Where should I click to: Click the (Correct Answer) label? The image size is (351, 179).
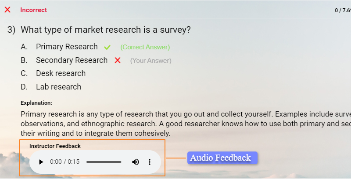coord(145,47)
